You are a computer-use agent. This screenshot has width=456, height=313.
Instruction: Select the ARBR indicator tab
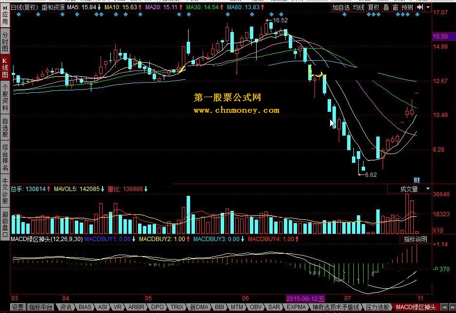tap(136, 307)
